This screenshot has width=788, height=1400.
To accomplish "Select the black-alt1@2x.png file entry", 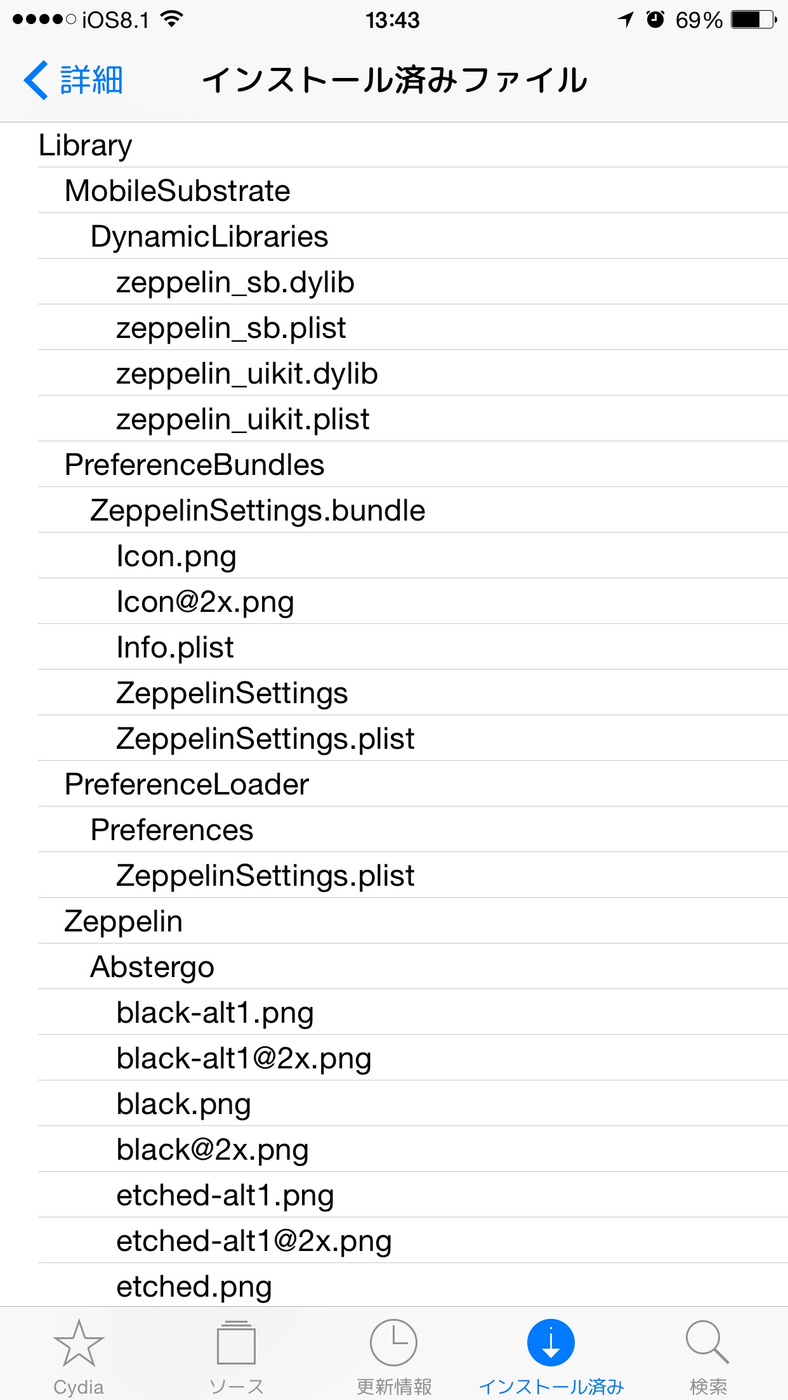I will (413, 1058).
